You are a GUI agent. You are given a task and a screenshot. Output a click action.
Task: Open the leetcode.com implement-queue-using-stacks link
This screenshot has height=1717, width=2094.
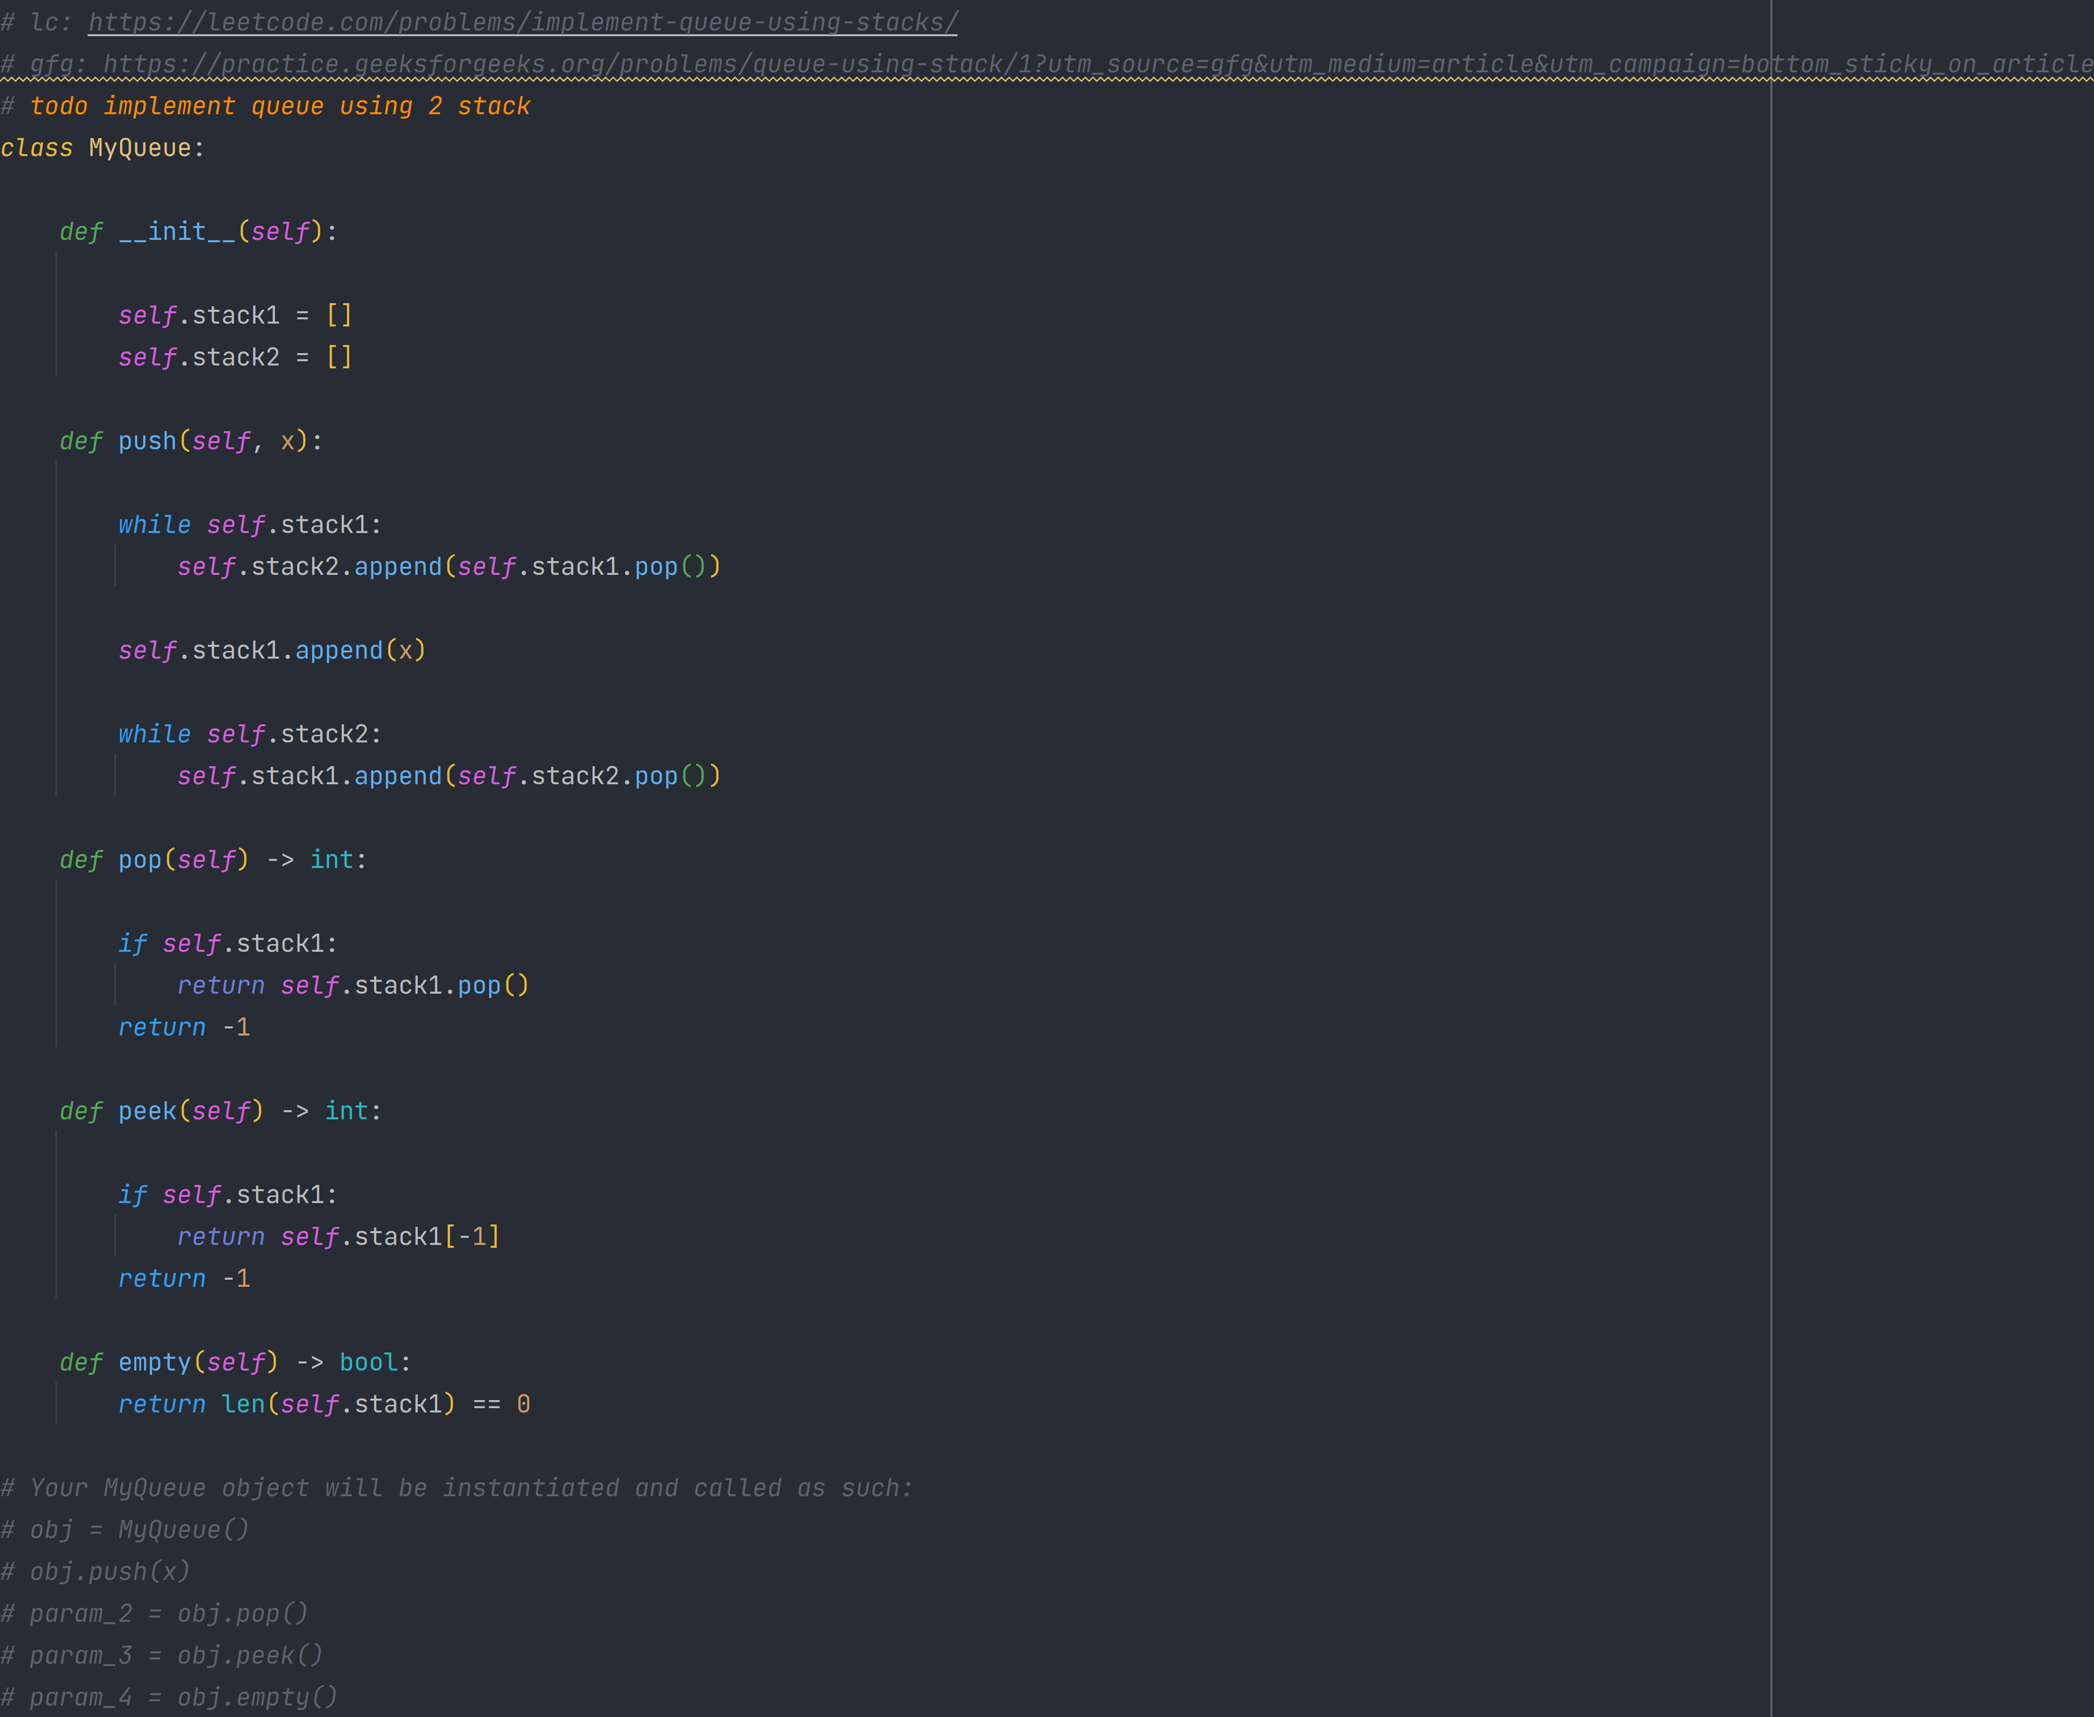(519, 22)
